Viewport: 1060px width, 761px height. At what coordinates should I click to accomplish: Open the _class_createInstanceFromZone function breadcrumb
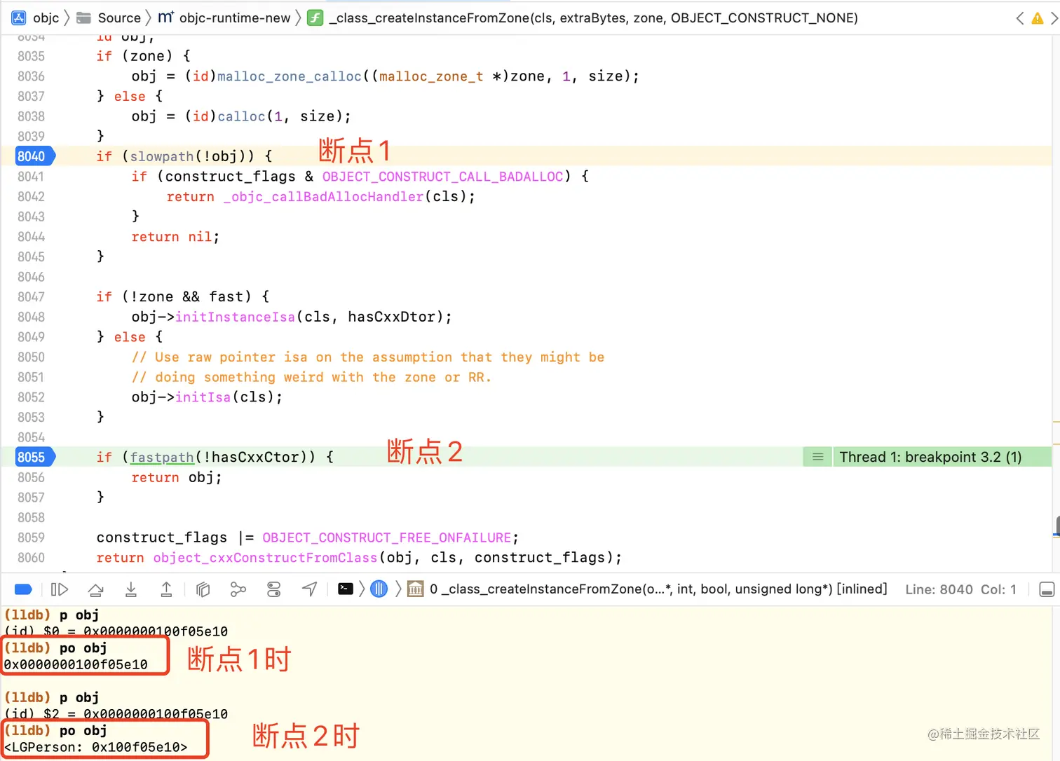pos(583,18)
